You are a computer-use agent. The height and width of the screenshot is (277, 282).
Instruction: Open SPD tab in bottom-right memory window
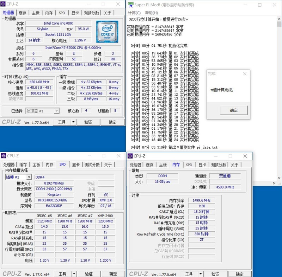pos(189,165)
